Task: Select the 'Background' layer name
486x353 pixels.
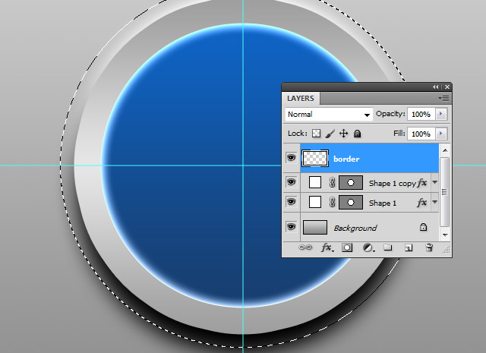Action: pyautogui.click(x=355, y=228)
